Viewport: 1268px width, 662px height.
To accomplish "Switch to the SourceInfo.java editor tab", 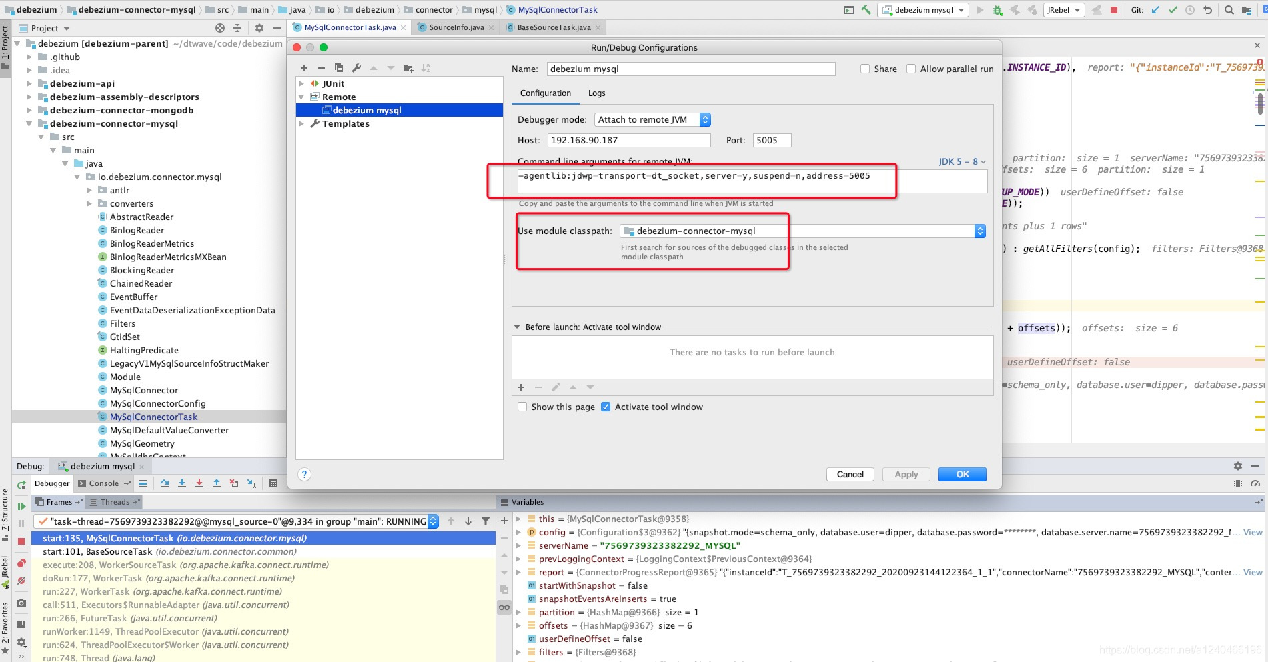I will pyautogui.click(x=456, y=27).
